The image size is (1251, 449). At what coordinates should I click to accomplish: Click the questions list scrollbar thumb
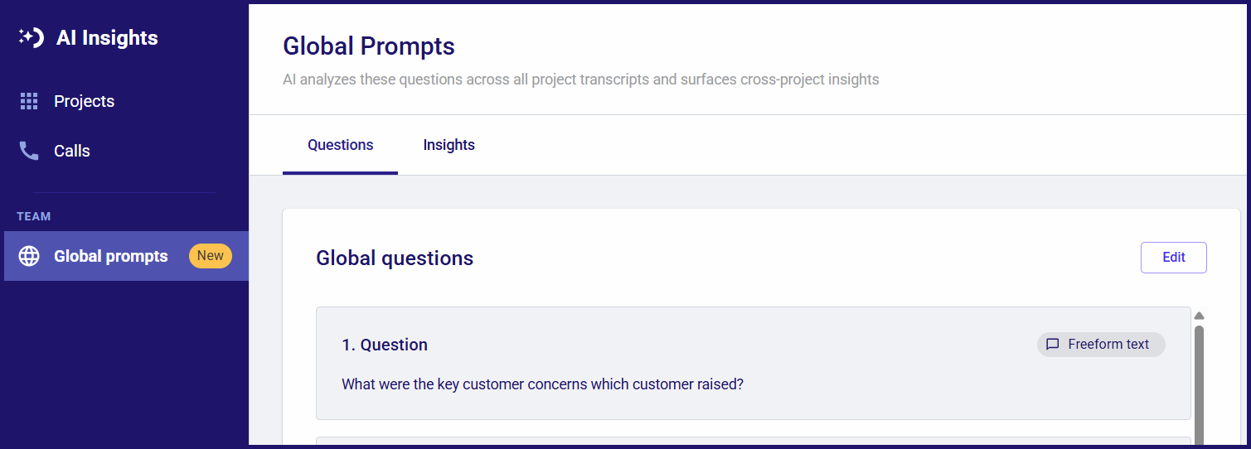click(1199, 385)
